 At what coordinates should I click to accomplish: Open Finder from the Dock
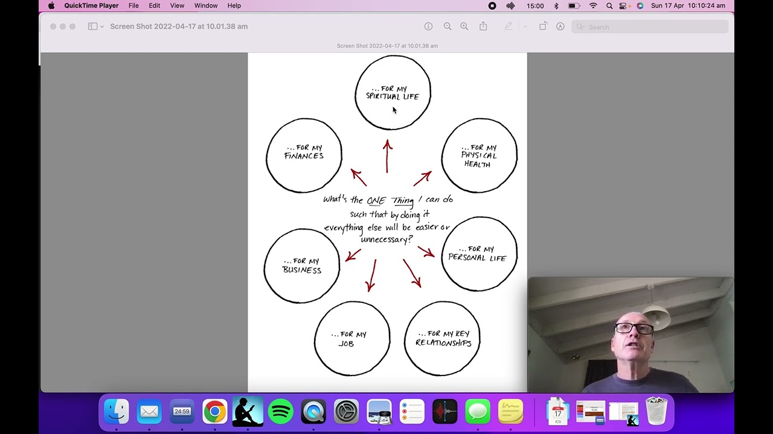tap(116, 412)
